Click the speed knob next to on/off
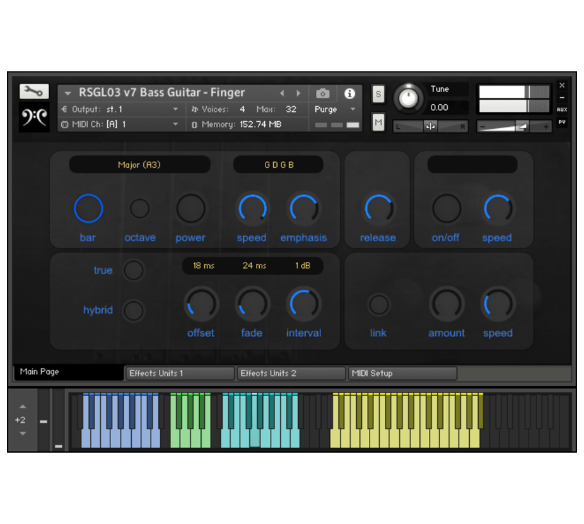Screen dimensions: 584x524 [498, 208]
